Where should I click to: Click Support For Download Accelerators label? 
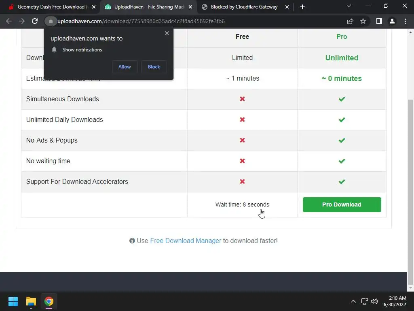coord(77,181)
